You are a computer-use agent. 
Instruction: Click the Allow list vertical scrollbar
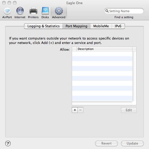[x=134, y=76]
